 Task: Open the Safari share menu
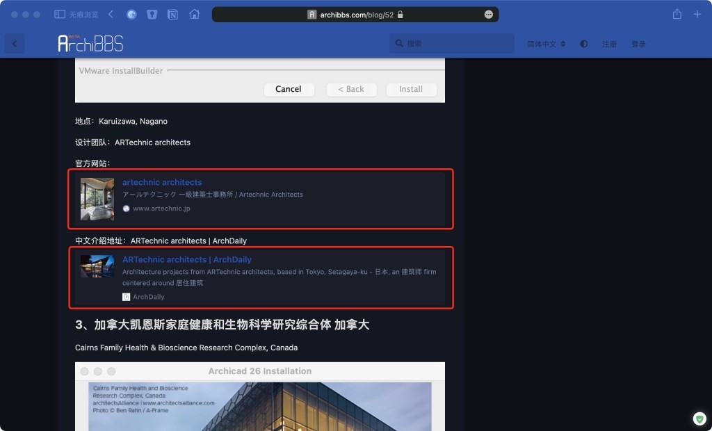[677, 14]
